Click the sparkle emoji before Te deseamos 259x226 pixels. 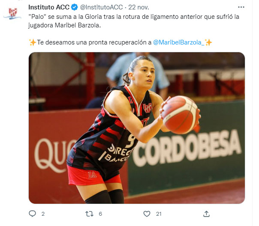click(x=33, y=42)
